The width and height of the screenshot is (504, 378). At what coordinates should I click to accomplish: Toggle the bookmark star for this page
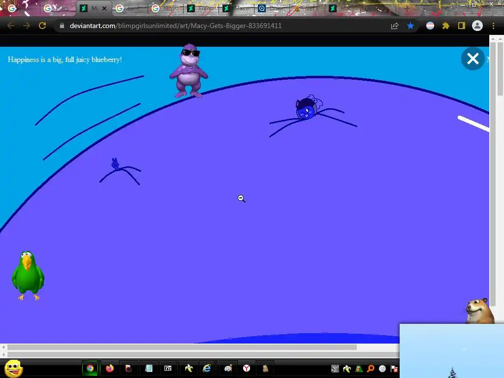pyautogui.click(x=410, y=26)
